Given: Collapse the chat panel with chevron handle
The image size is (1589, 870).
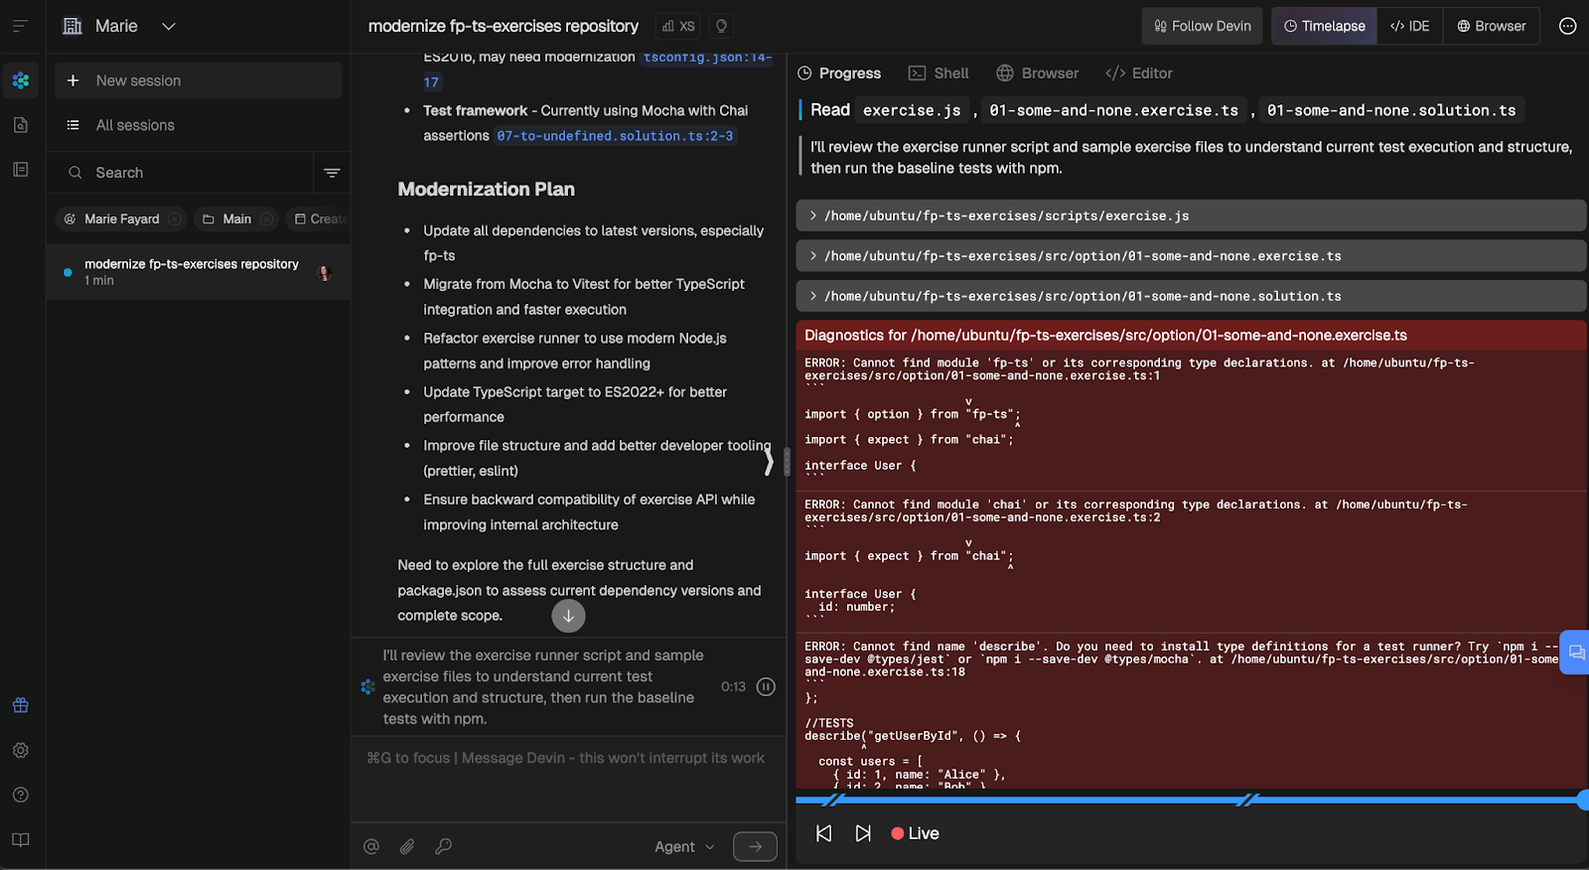Looking at the screenshot, I should click(x=769, y=461).
